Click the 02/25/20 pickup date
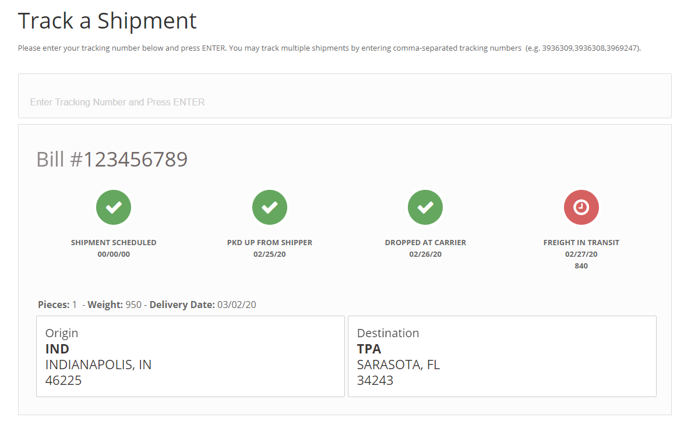Image resolution: width=691 pixels, height=428 pixels. coord(270,254)
